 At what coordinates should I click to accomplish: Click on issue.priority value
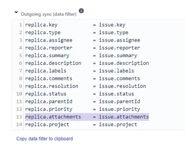(x=119, y=109)
